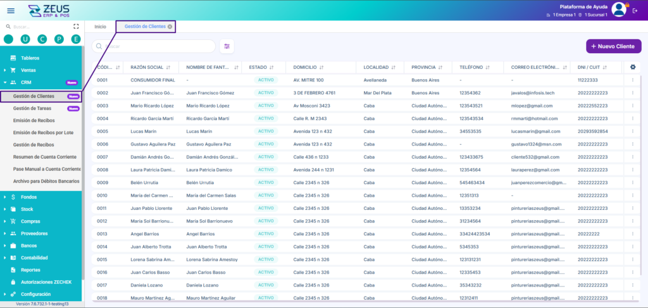Open Emisión de Recibos link
648x308 pixels.
point(34,121)
